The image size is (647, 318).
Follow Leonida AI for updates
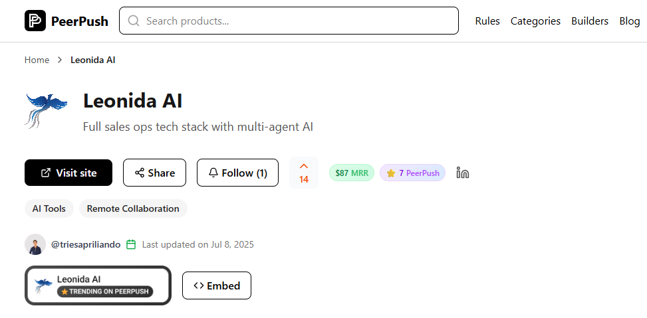click(x=237, y=173)
